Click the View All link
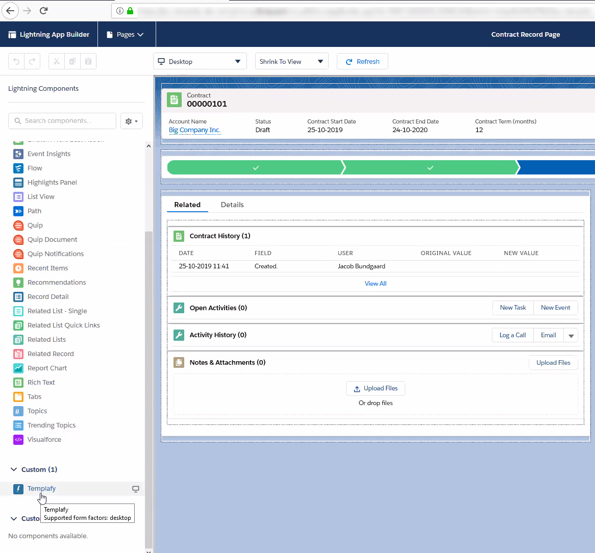Screen dimensions: 595x553 (x=376, y=284)
